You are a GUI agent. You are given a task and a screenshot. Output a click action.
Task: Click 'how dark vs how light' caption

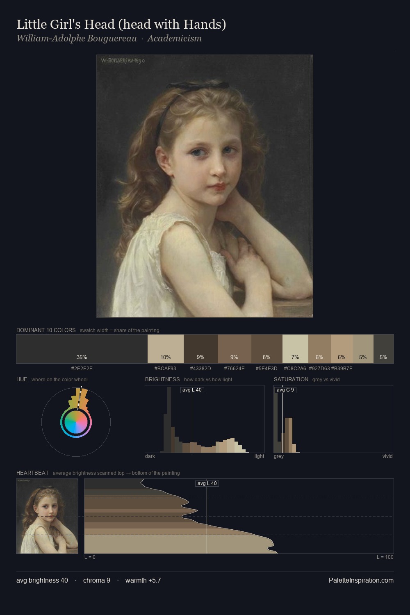click(x=208, y=380)
